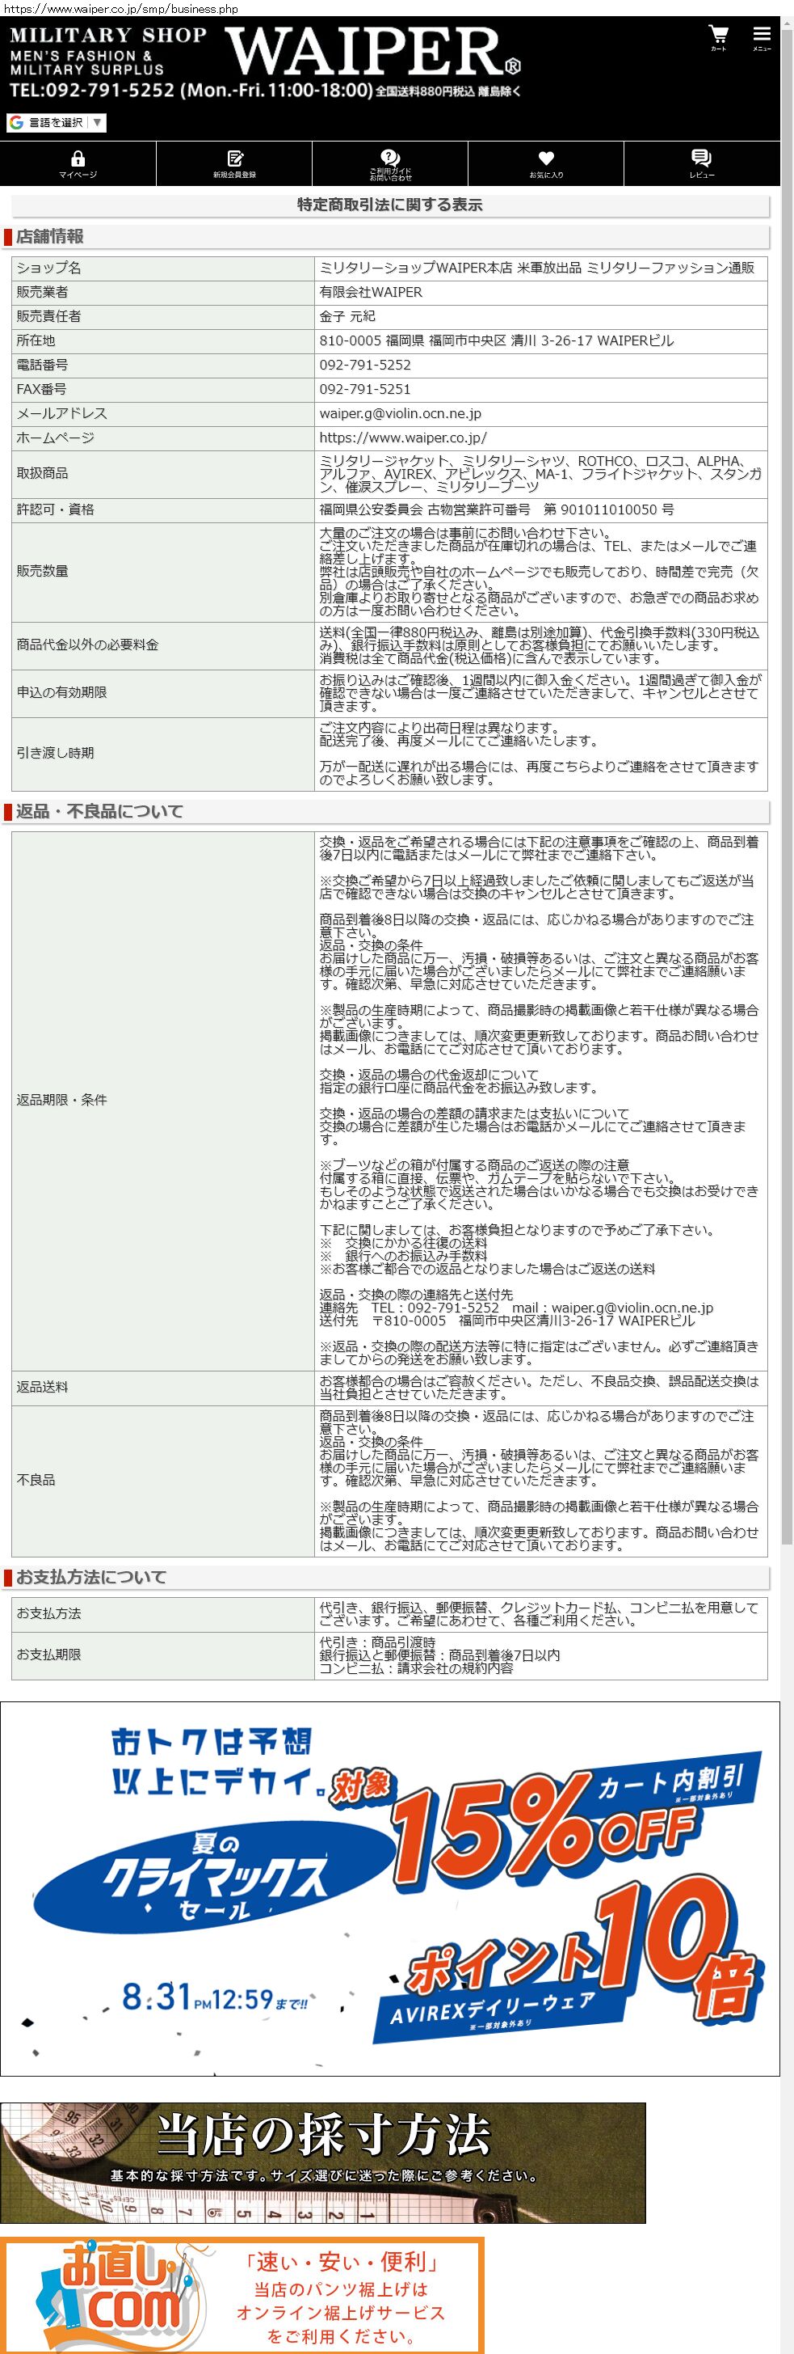Open the Onaoshi.com hemming service banner
Image resolution: width=794 pixels, height=2354 pixels.
(242, 2295)
